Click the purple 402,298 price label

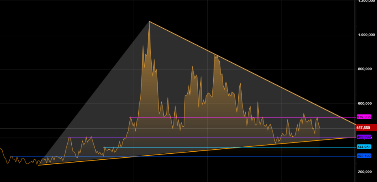pos(364,137)
